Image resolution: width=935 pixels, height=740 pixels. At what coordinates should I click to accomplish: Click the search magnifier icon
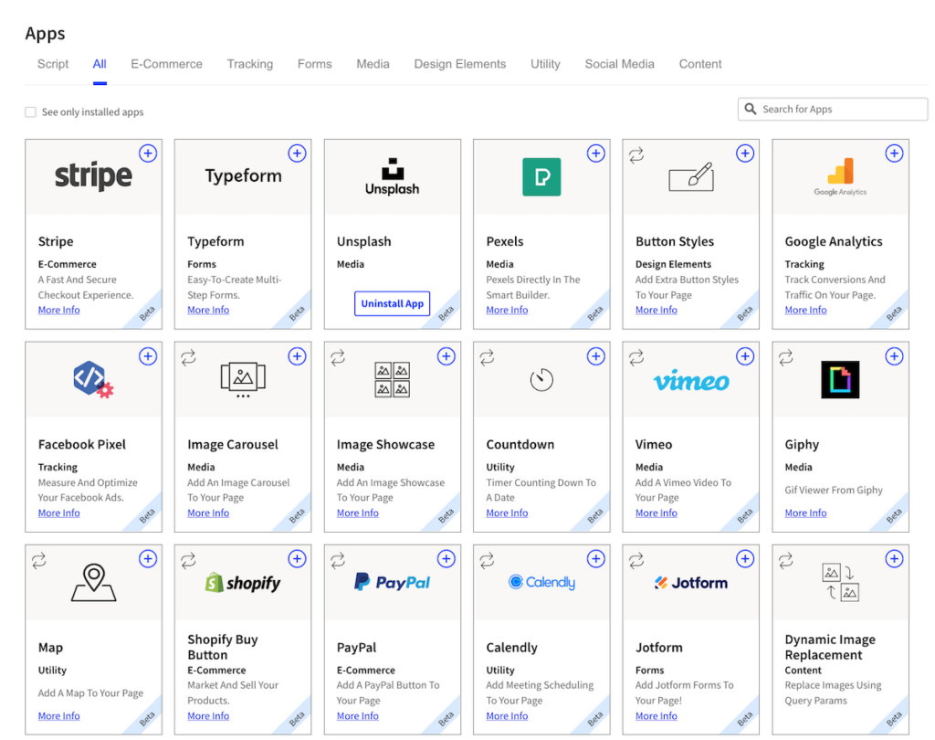(x=751, y=109)
